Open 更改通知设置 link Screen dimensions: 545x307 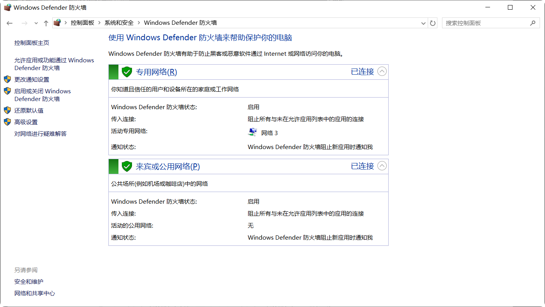[32, 80]
